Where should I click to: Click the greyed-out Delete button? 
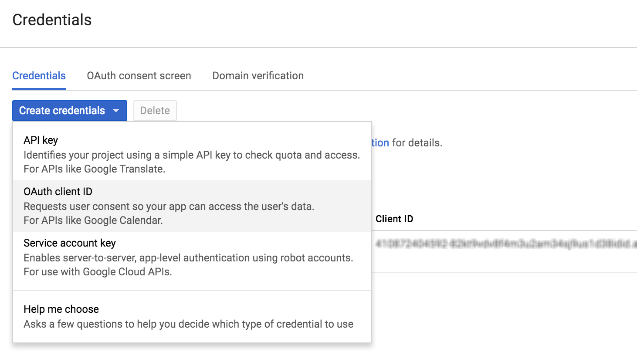[155, 111]
